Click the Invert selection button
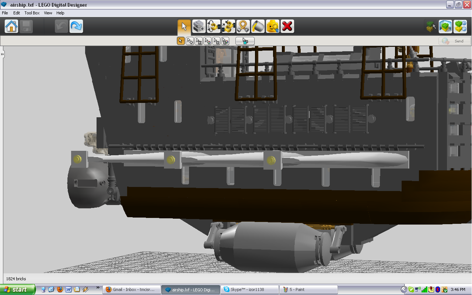 [245, 41]
